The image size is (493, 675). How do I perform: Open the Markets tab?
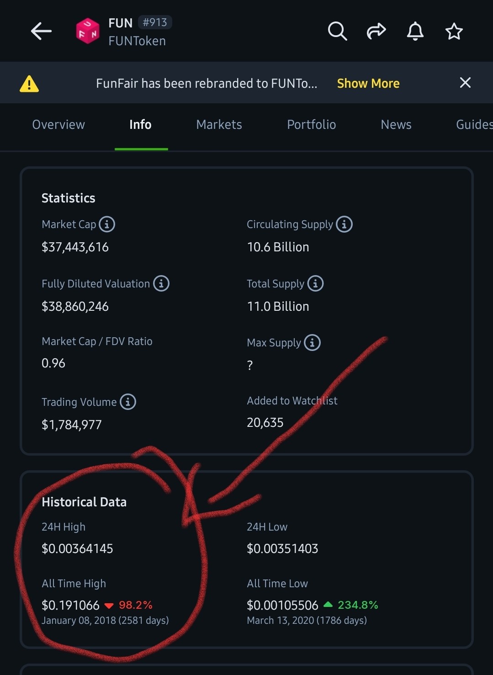pyautogui.click(x=219, y=125)
